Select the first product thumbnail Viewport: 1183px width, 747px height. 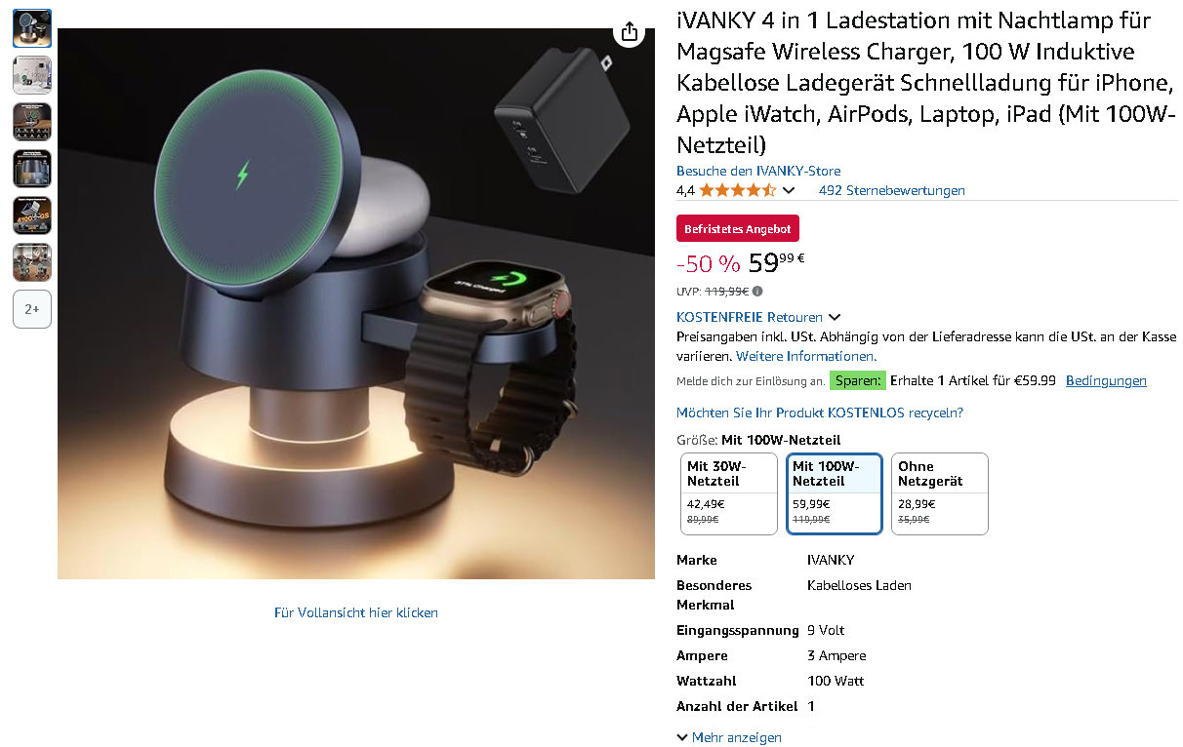click(x=32, y=28)
